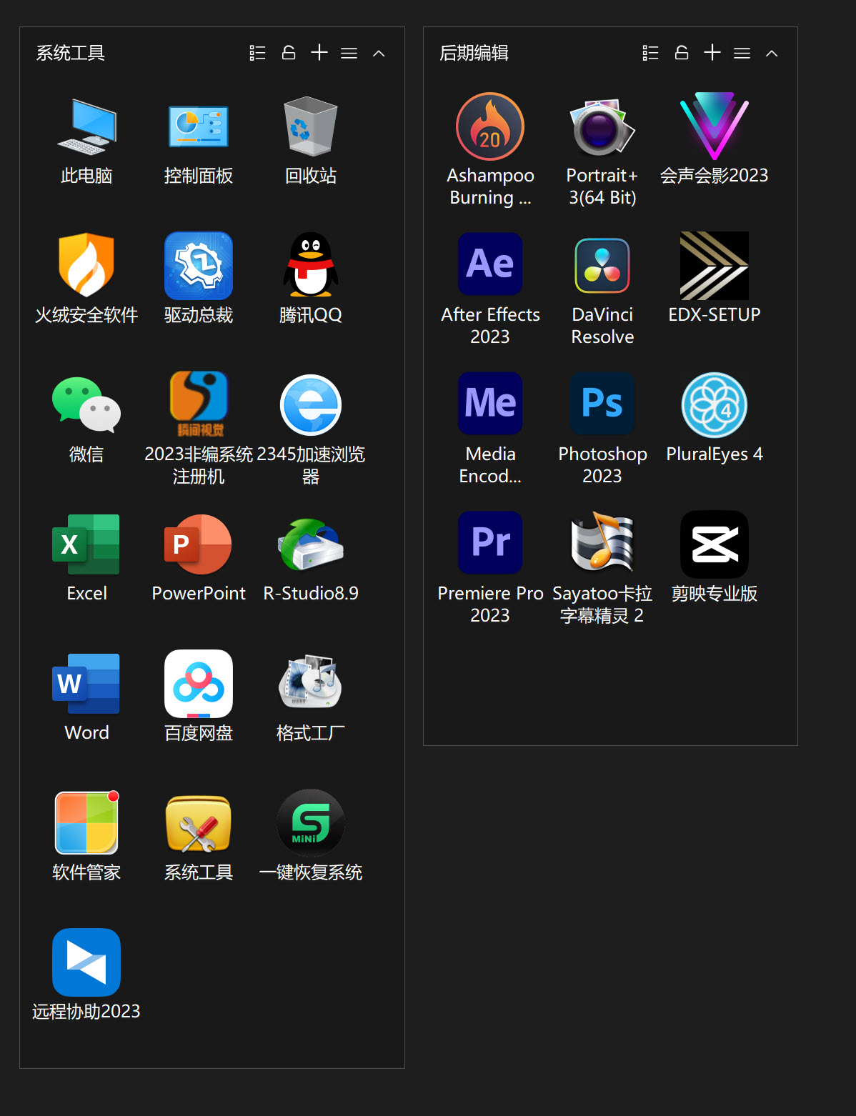856x1116 pixels.
Task: Launch PowerPoint icon
Action: 199,544
